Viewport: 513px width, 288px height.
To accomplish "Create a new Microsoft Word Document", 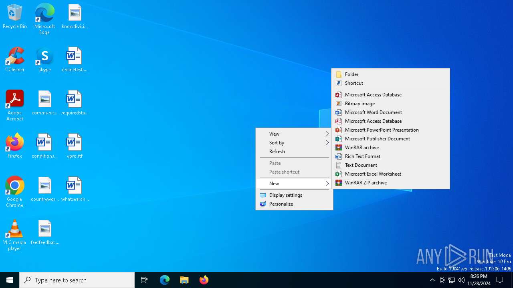I will tap(390, 112).
